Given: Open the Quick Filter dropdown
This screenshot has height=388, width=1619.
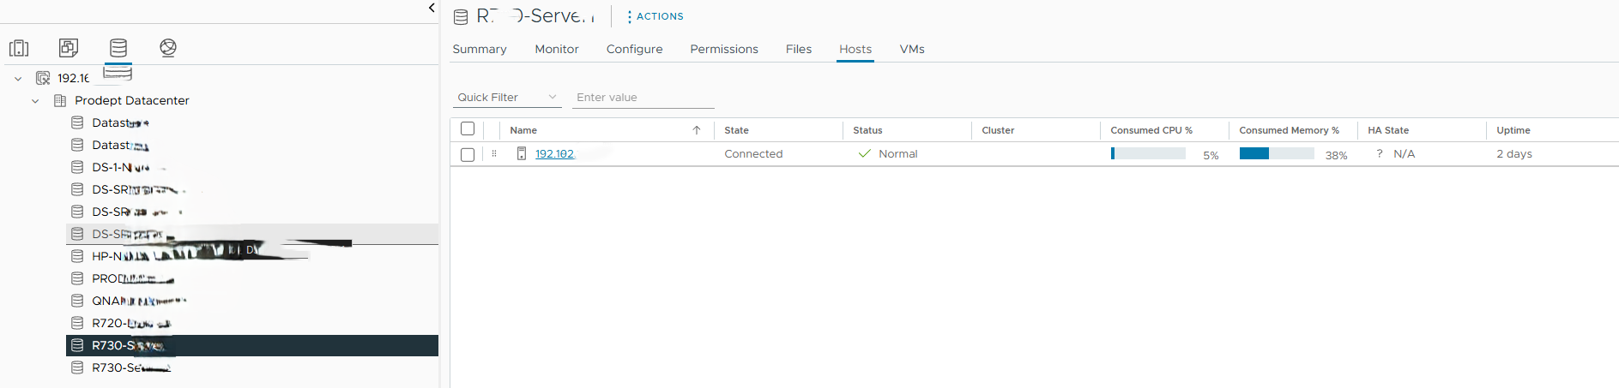Looking at the screenshot, I should 506,98.
